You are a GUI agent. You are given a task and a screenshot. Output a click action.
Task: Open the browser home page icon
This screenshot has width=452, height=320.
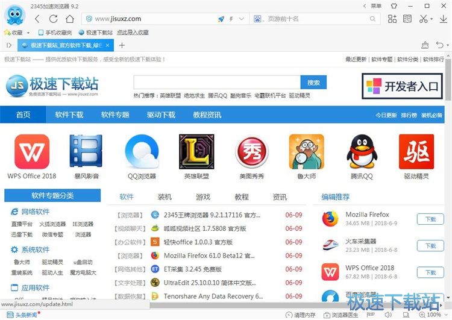[70, 19]
